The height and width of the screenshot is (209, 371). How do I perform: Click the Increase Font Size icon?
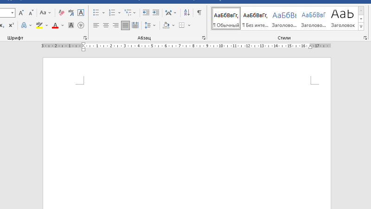tap(21, 13)
